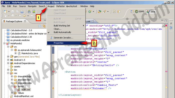This screenshot has width=175, height=98.
Task: Expand the MainActivity.java node
Action: point(15,53)
